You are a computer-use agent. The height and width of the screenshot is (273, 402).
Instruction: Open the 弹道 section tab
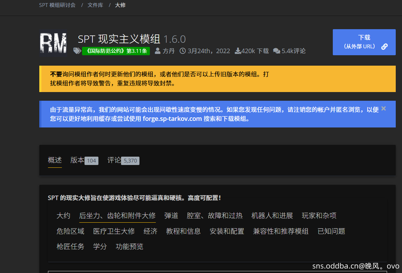[x=171, y=216]
